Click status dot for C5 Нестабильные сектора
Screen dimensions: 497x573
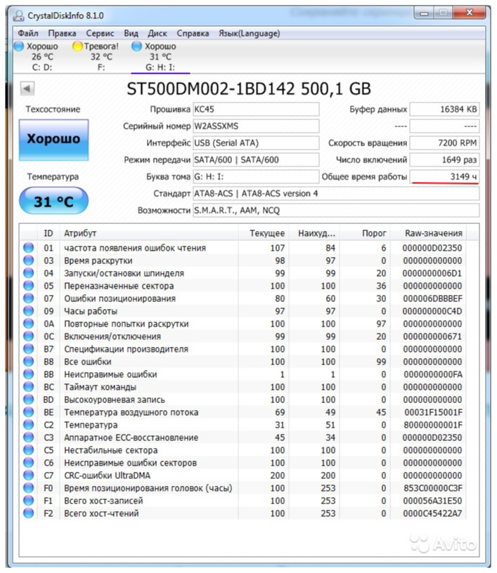[29, 450]
